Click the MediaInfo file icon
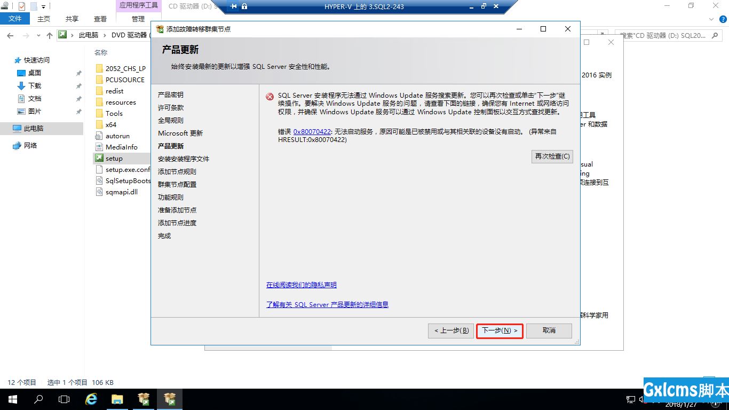Viewport: 729px width, 410px height. tap(99, 147)
